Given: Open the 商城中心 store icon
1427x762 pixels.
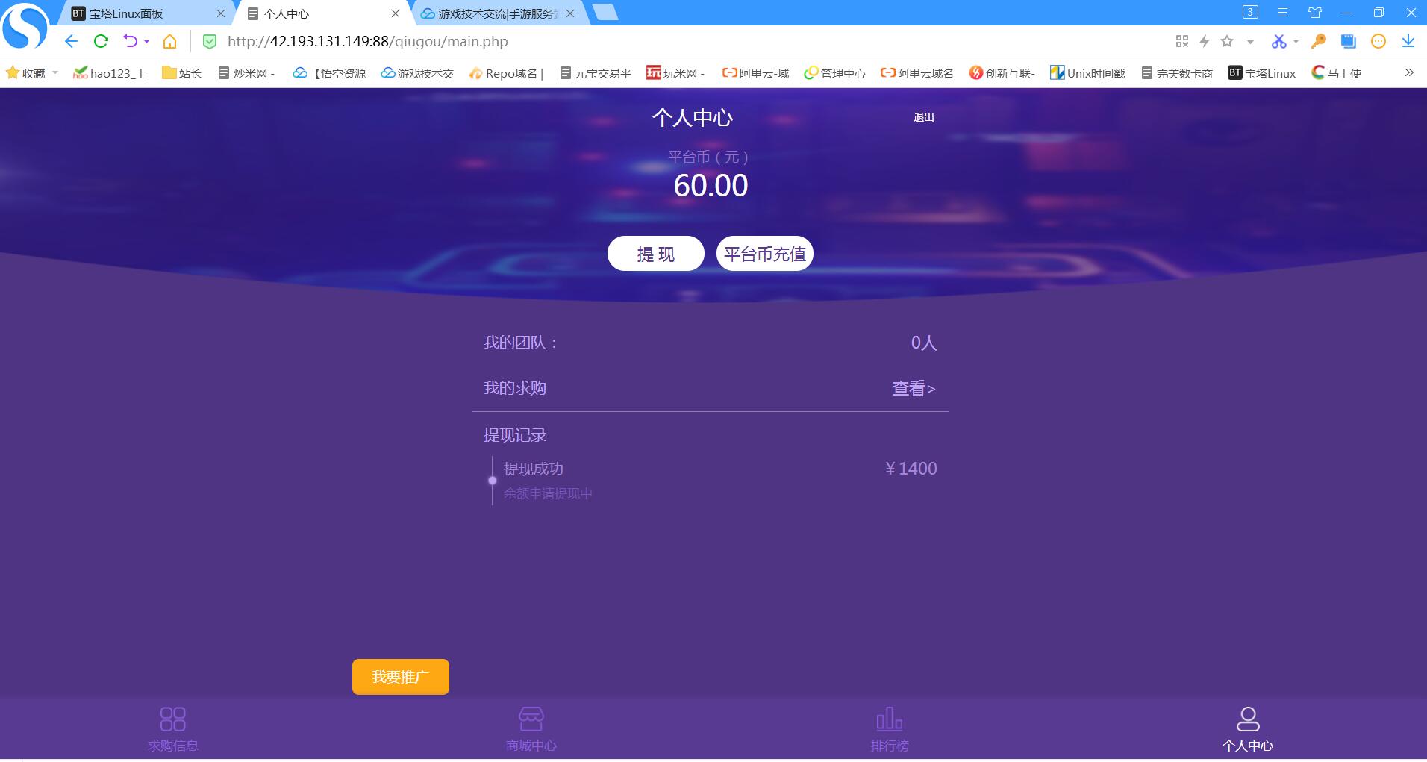Looking at the screenshot, I should click(531, 719).
